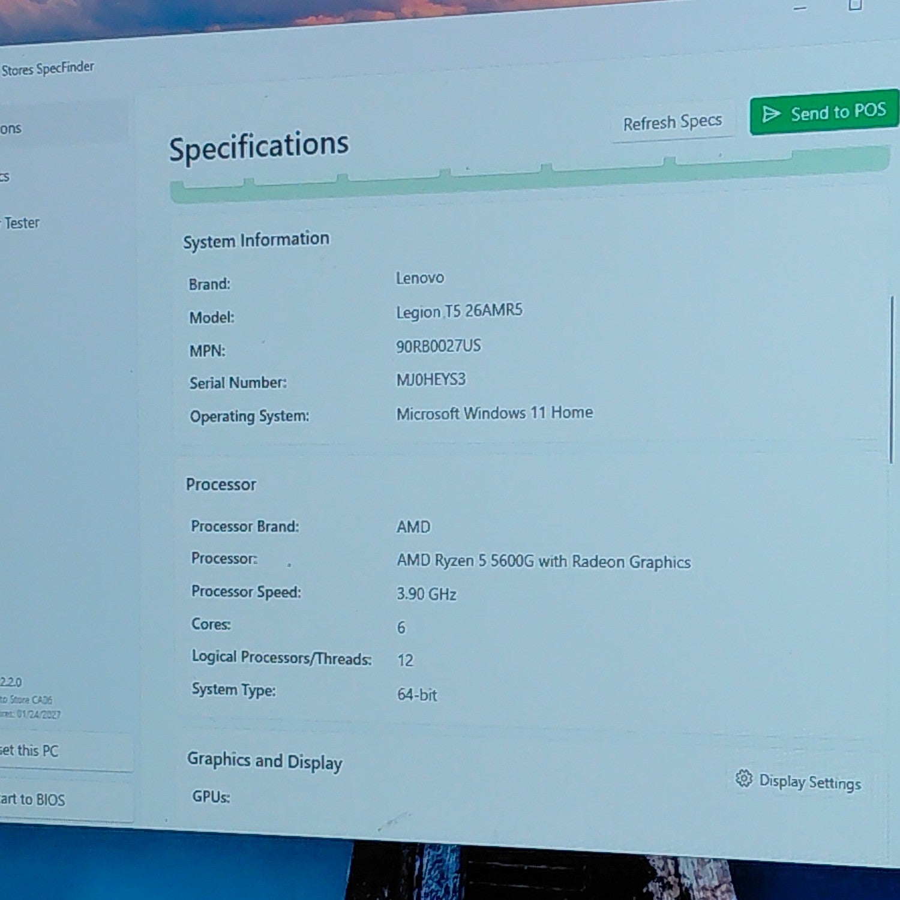900x900 pixels.
Task: Open Display Settings
Action: pyautogui.click(x=799, y=781)
